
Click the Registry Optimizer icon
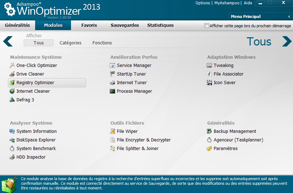[x=12, y=82]
